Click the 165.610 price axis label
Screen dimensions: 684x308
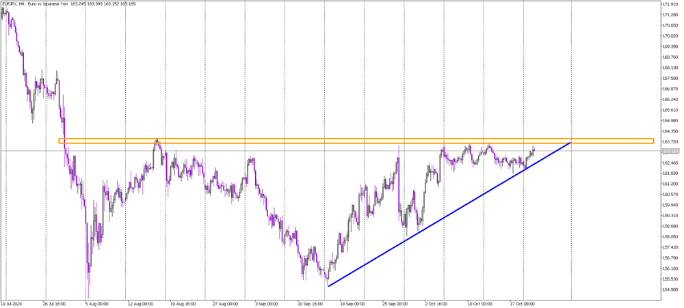pos(670,110)
